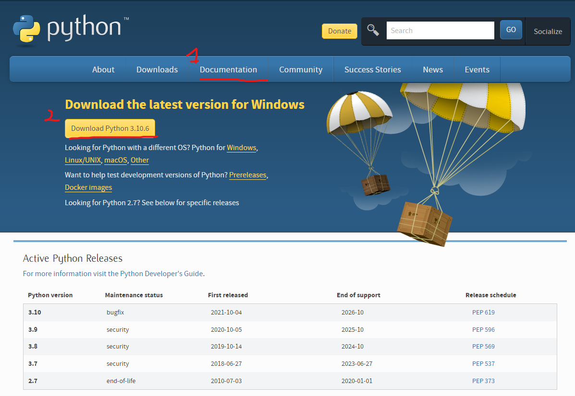Click the Donate button
Viewport: 575px width, 396px height.
[340, 31]
